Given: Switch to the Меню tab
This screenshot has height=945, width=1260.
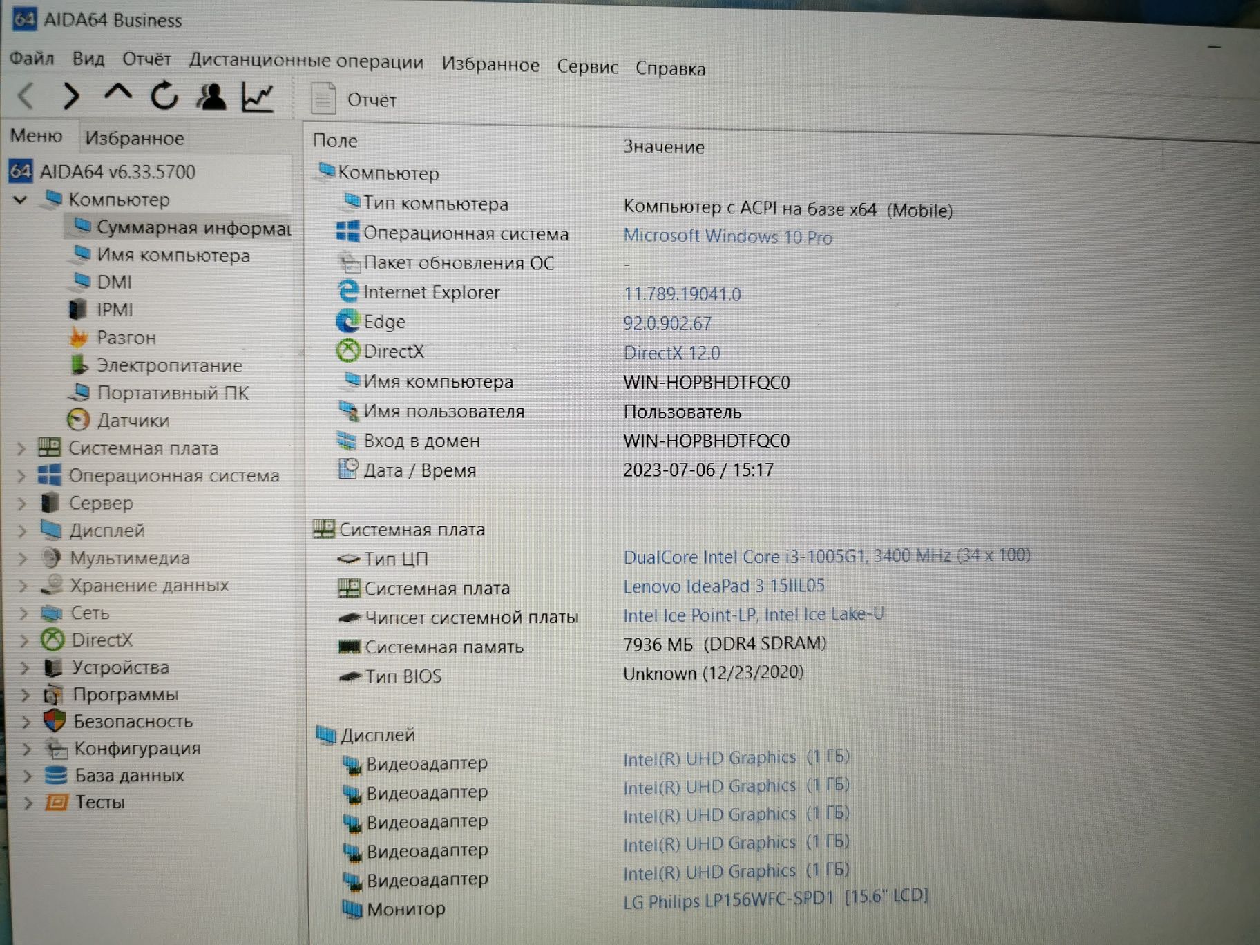Looking at the screenshot, I should 36,135.
